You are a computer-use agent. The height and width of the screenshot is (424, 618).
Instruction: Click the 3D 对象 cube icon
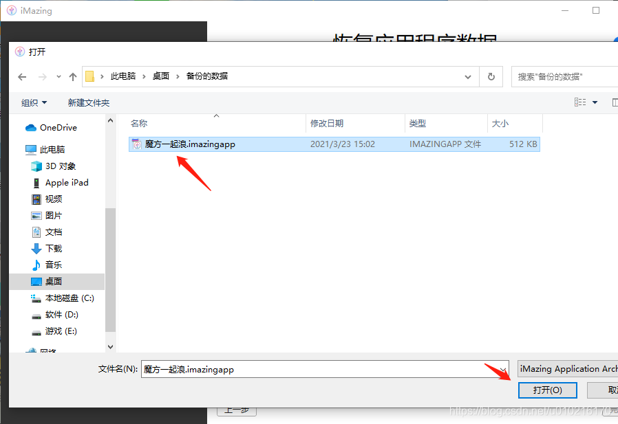tap(36, 166)
